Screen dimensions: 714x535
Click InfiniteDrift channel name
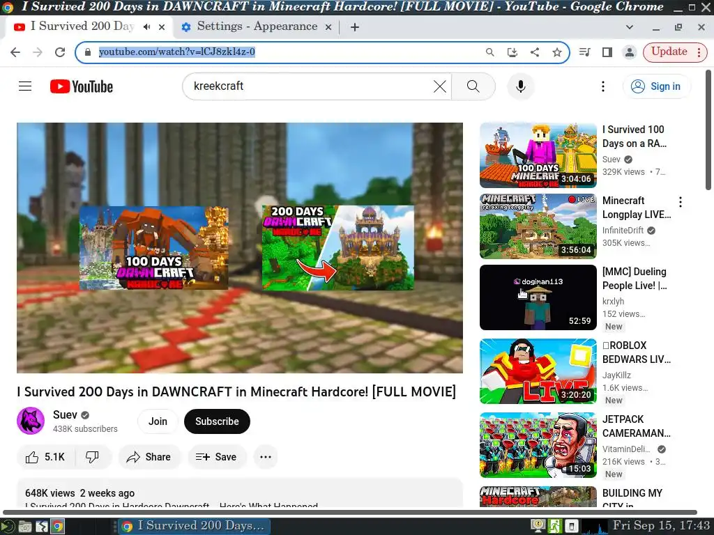coord(623,231)
